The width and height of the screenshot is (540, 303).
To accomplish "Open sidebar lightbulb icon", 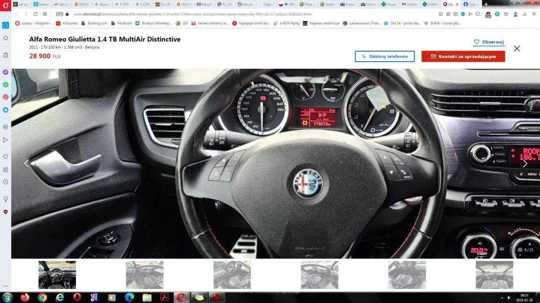I will coord(6,199).
